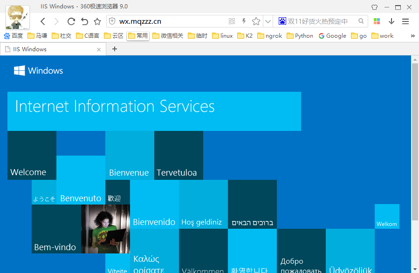Click the forward navigation arrow
The width and height of the screenshot is (419, 273).
pos(56,21)
